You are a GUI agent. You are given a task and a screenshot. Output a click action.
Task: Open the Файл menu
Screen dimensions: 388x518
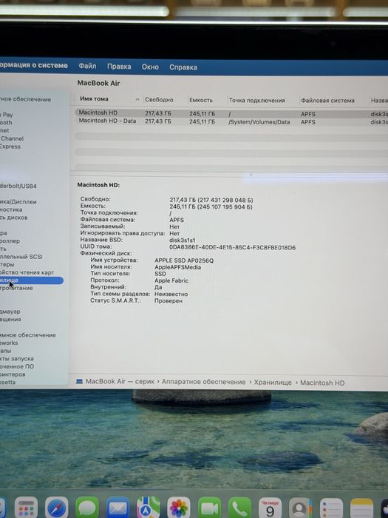click(87, 66)
